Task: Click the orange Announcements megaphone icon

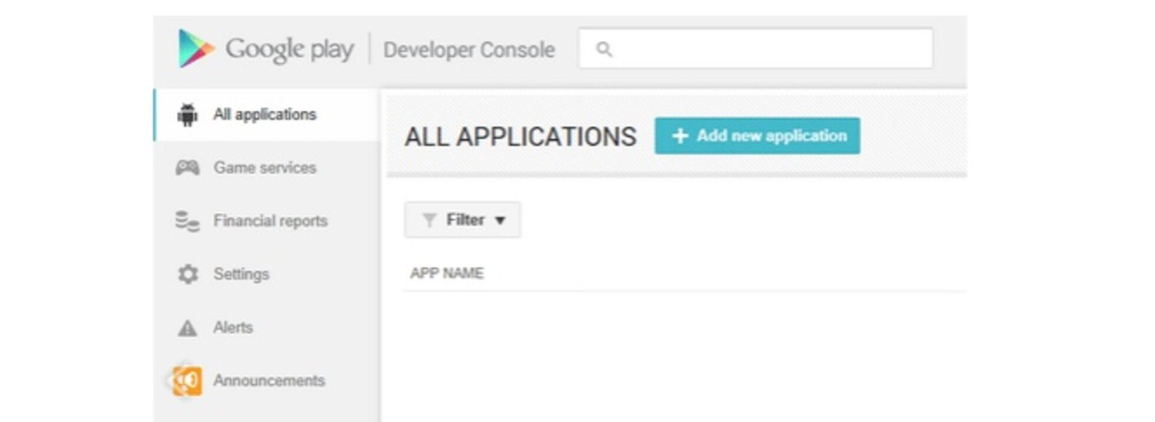Action: [x=187, y=381]
